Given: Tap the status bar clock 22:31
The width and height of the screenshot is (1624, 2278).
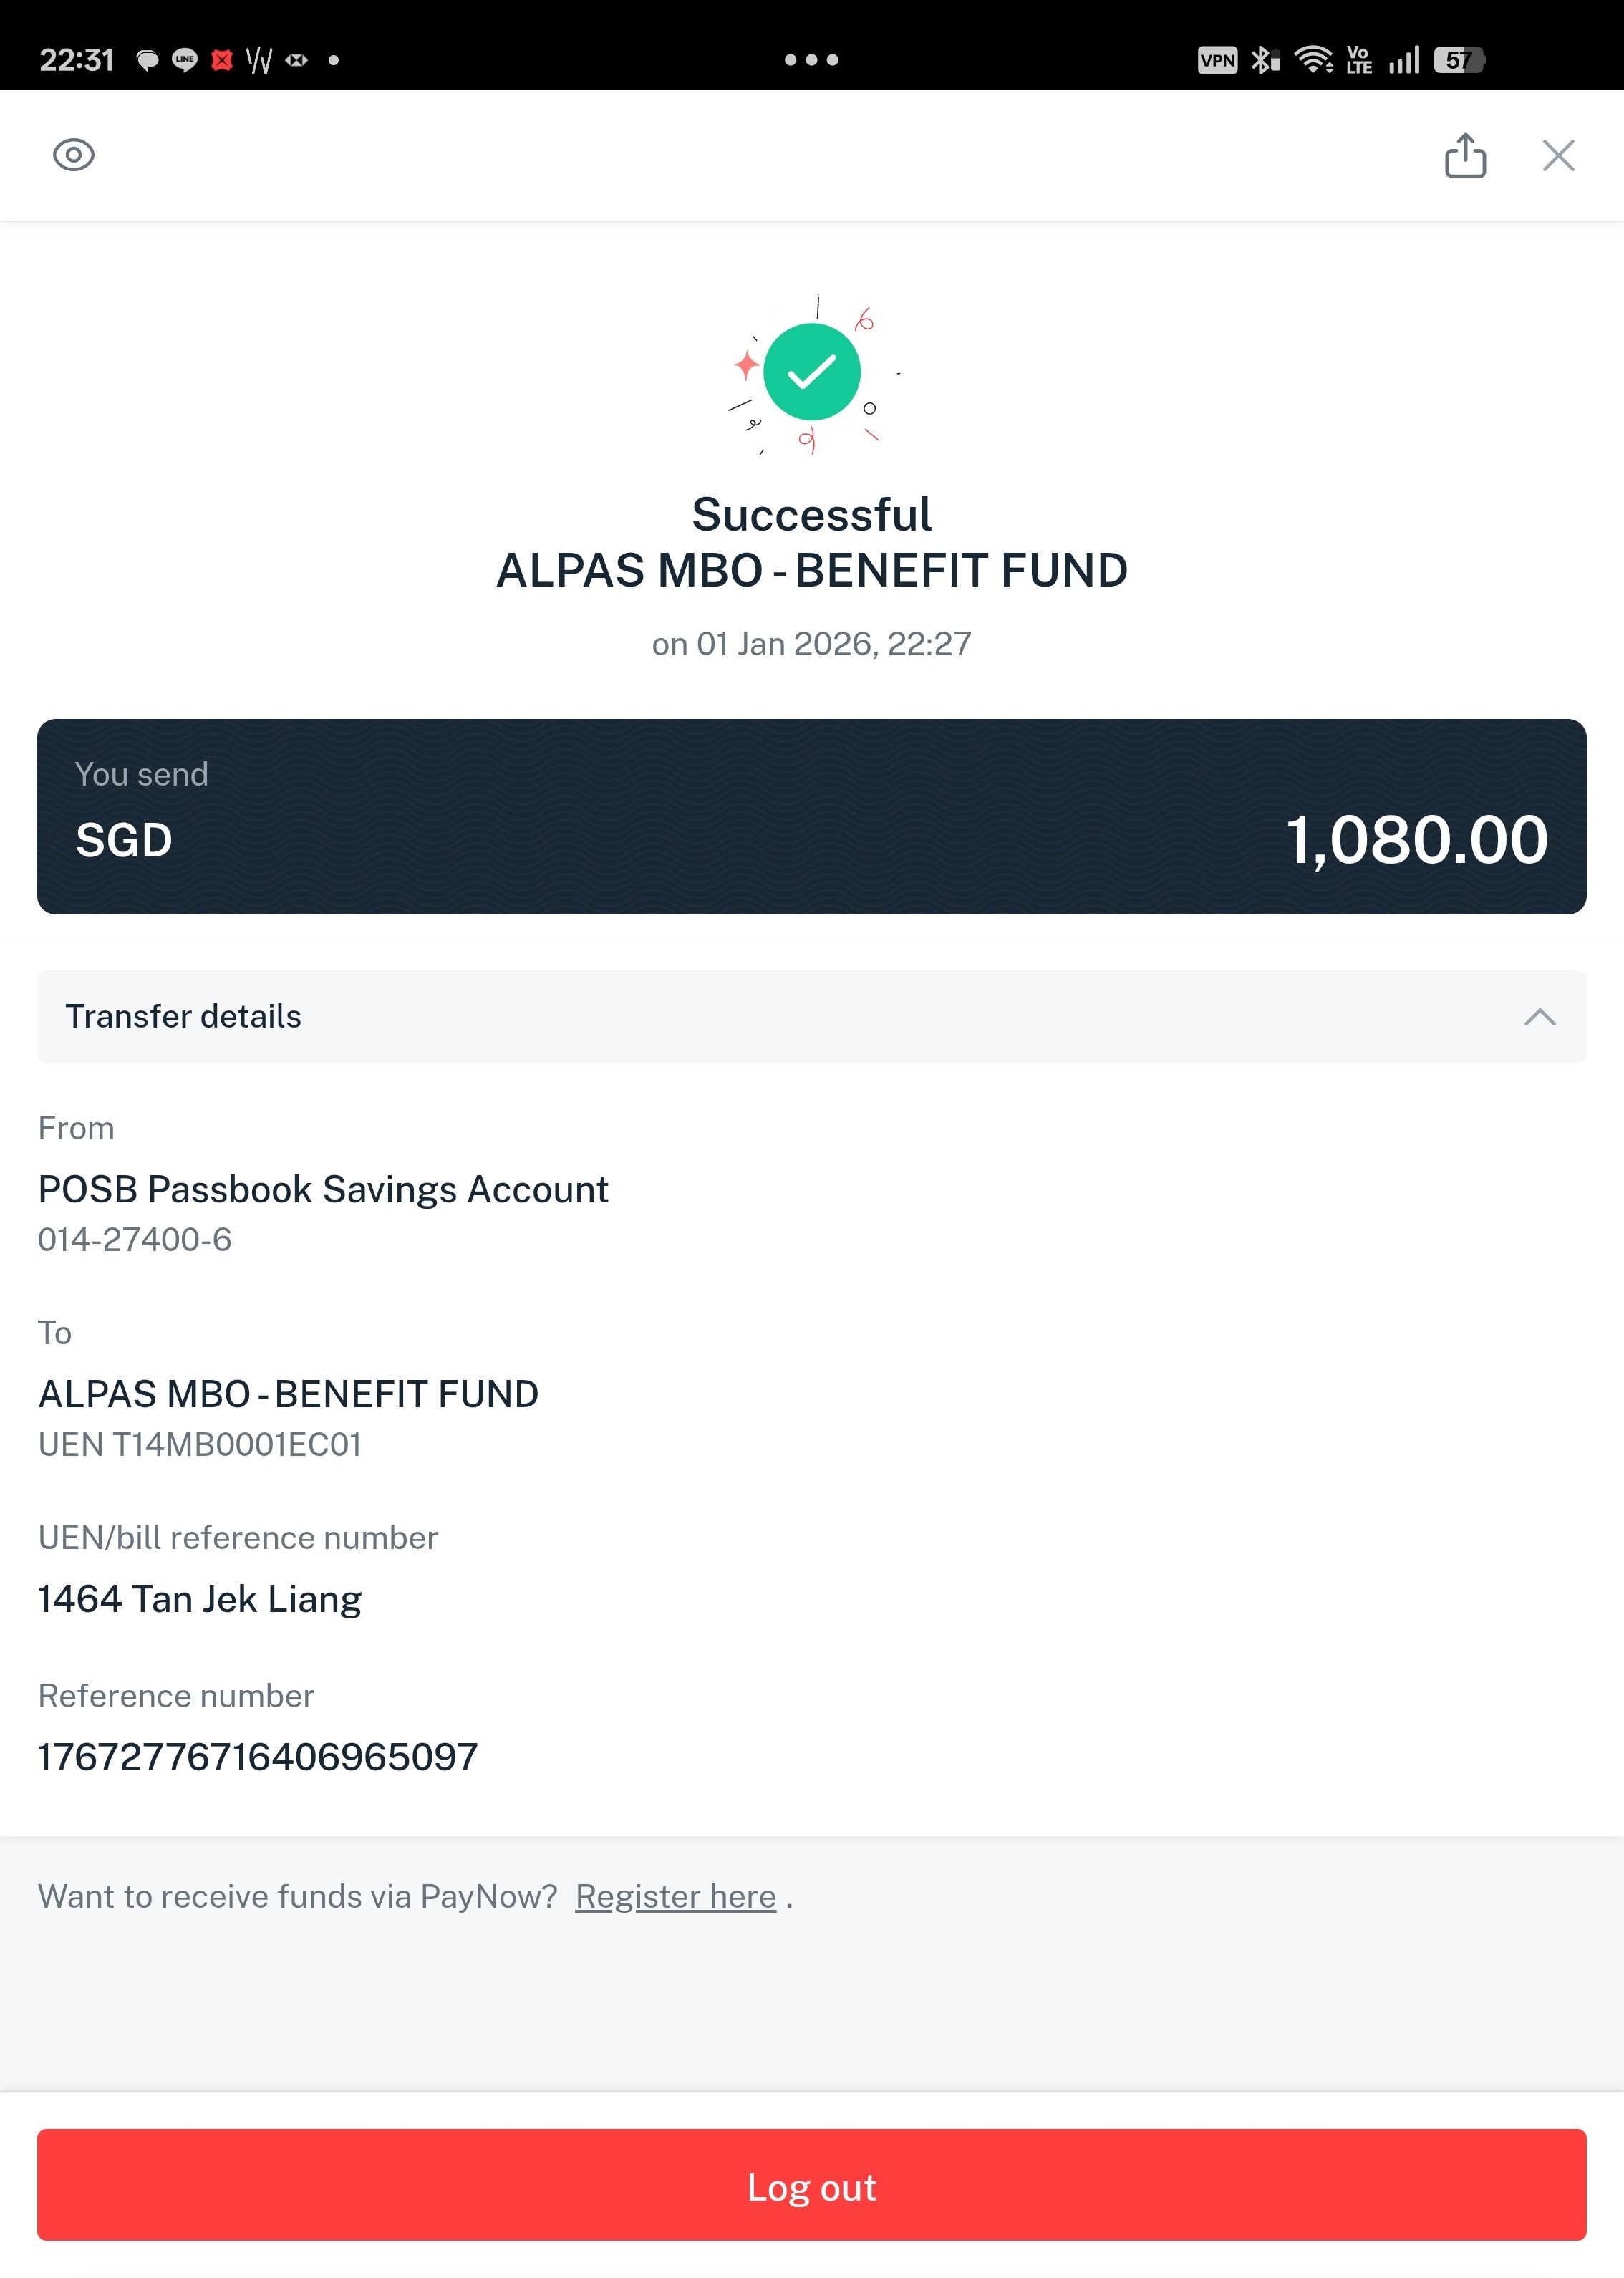Looking at the screenshot, I should 77,60.
